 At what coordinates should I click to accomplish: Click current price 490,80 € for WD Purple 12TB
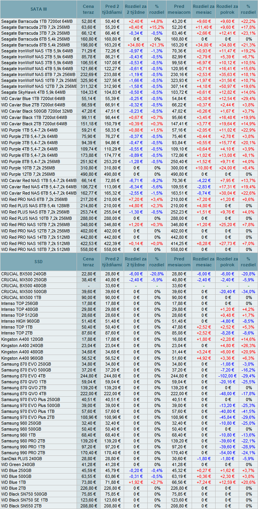[x=88, y=174]
